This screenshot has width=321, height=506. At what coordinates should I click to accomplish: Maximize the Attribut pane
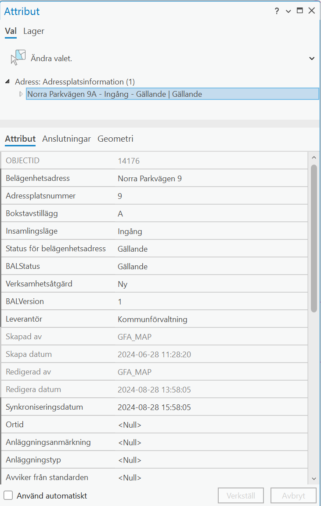(300, 11)
